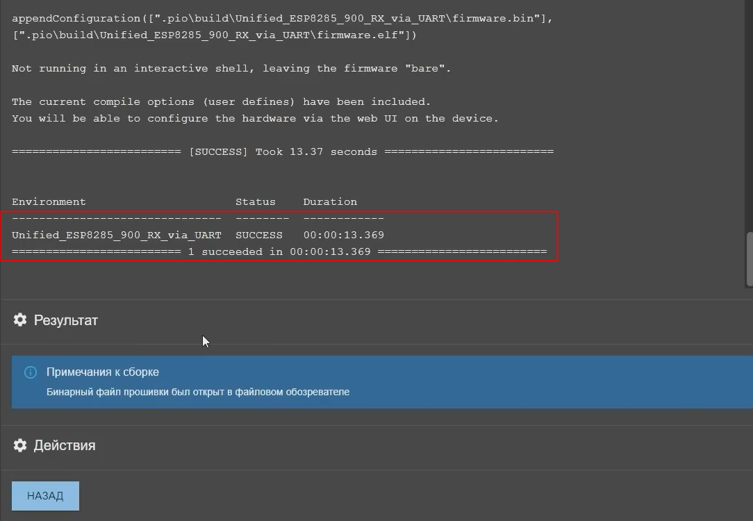The height and width of the screenshot is (521, 753).
Task: Click the info icon in build notes banner
Action: (x=30, y=372)
